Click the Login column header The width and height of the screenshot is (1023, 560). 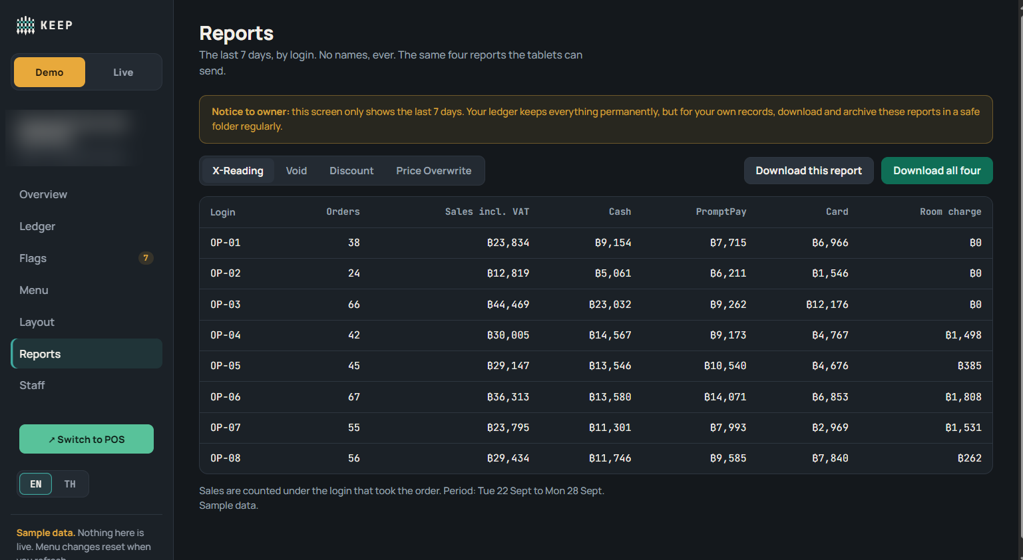[223, 212]
